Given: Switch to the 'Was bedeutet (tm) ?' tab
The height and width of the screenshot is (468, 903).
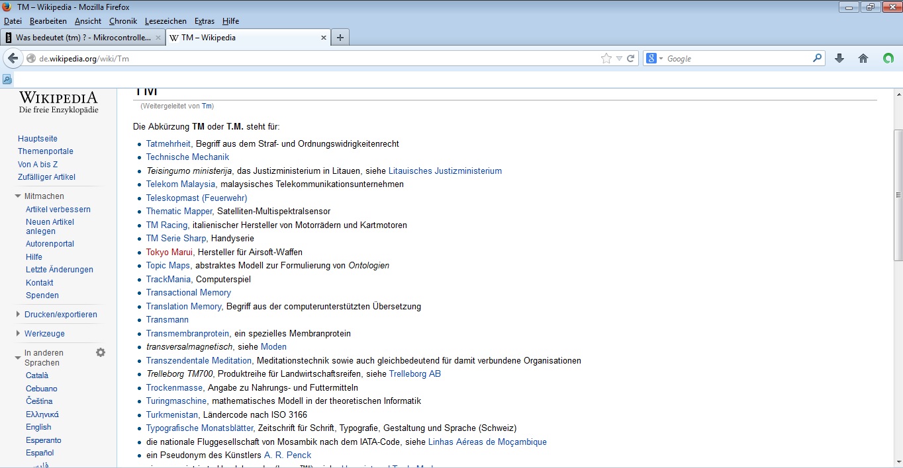Looking at the screenshot, I should 83,38.
